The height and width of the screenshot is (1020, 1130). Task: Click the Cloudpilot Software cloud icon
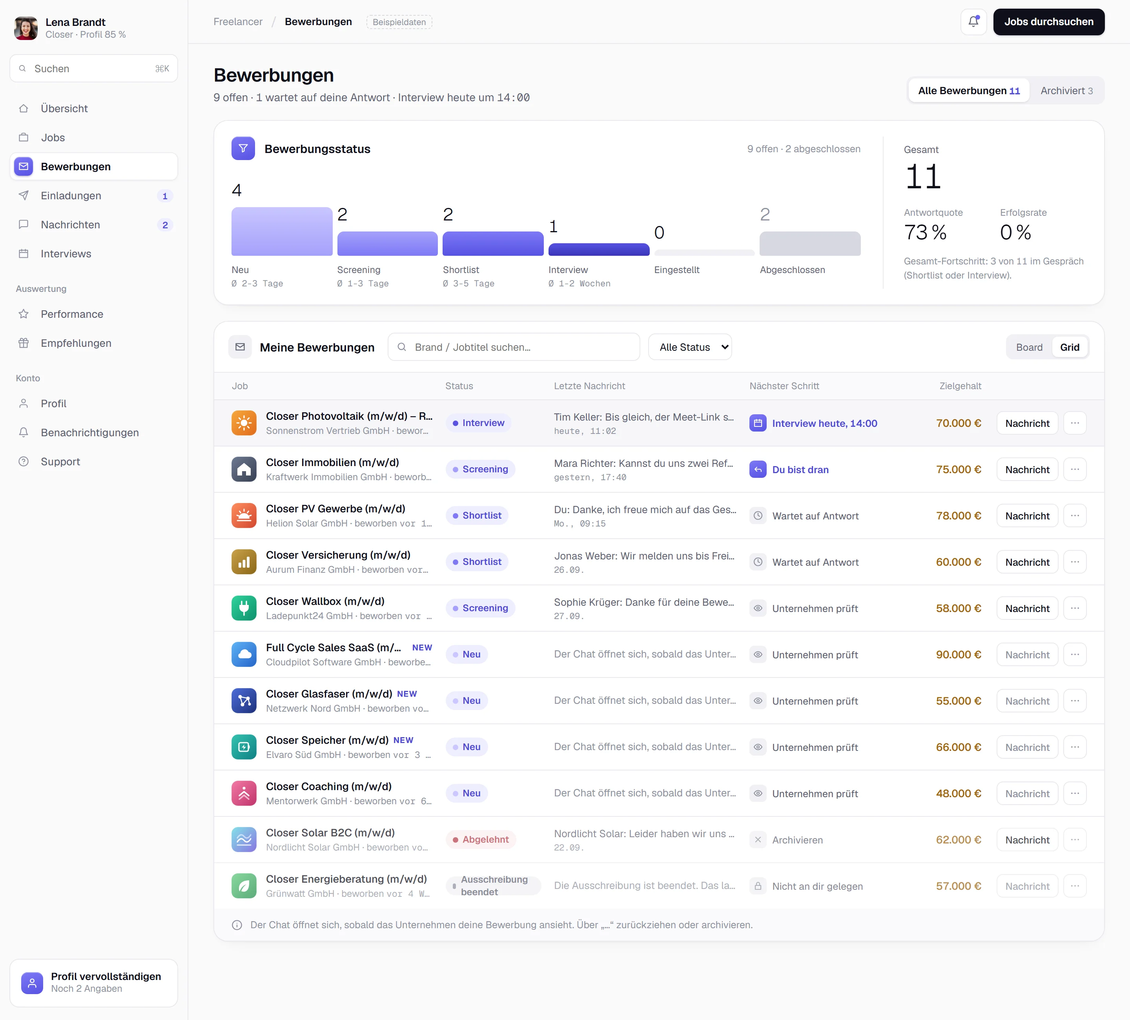pos(244,655)
